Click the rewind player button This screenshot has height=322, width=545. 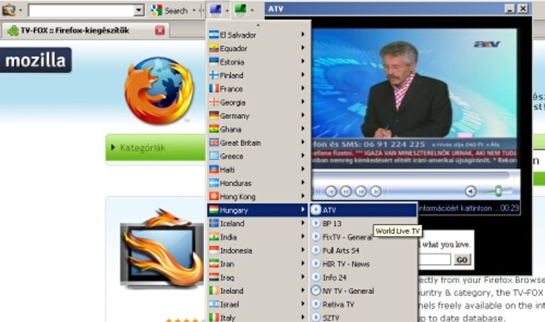(346, 192)
